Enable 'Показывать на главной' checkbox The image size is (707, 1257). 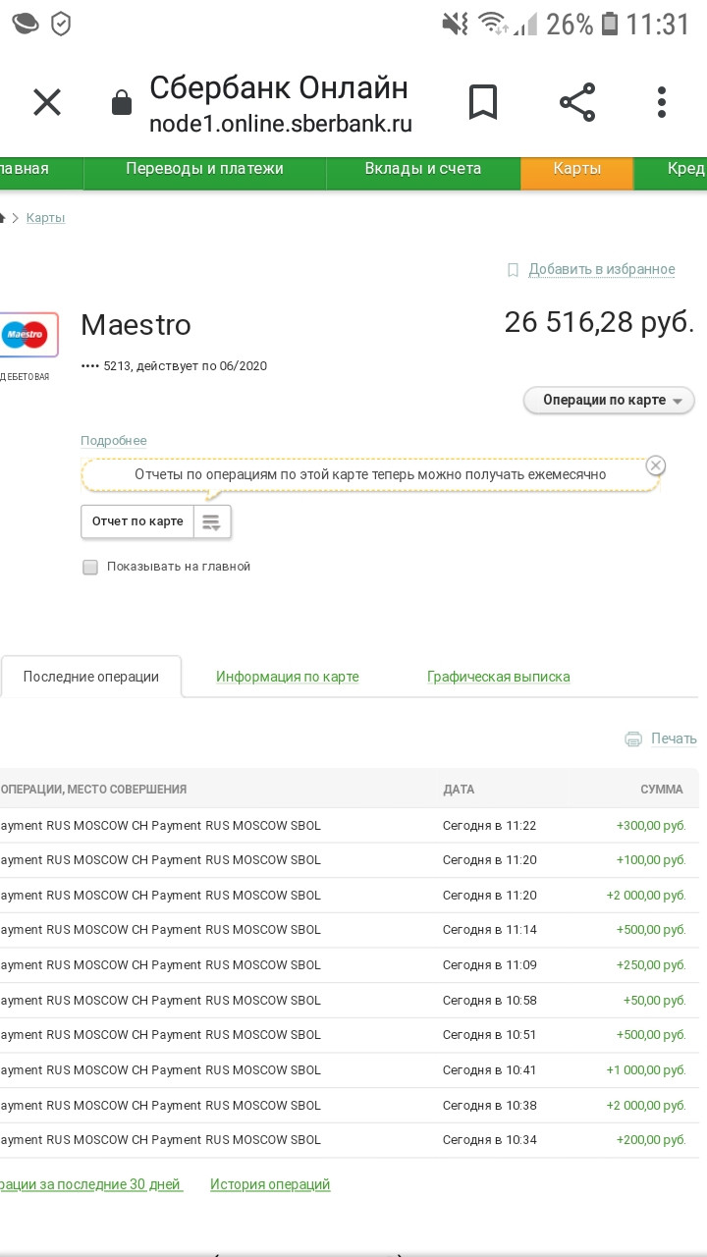pyautogui.click(x=90, y=567)
